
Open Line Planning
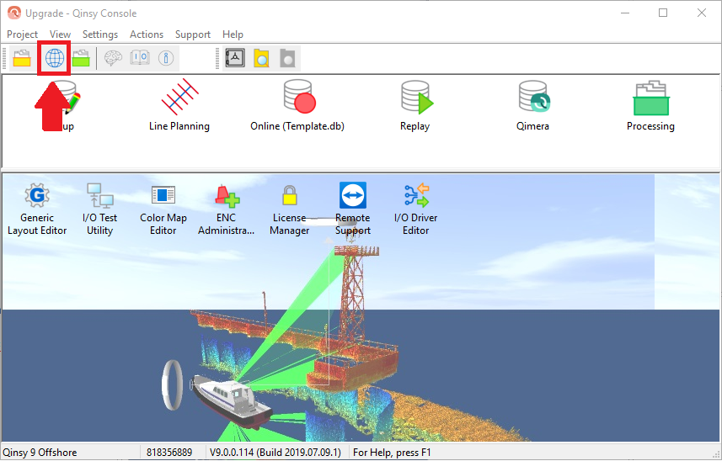(179, 105)
